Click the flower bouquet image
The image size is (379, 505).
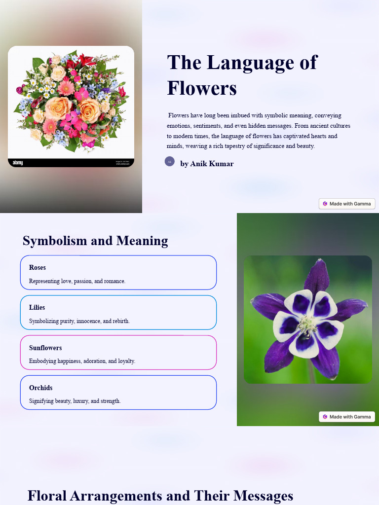tap(71, 107)
